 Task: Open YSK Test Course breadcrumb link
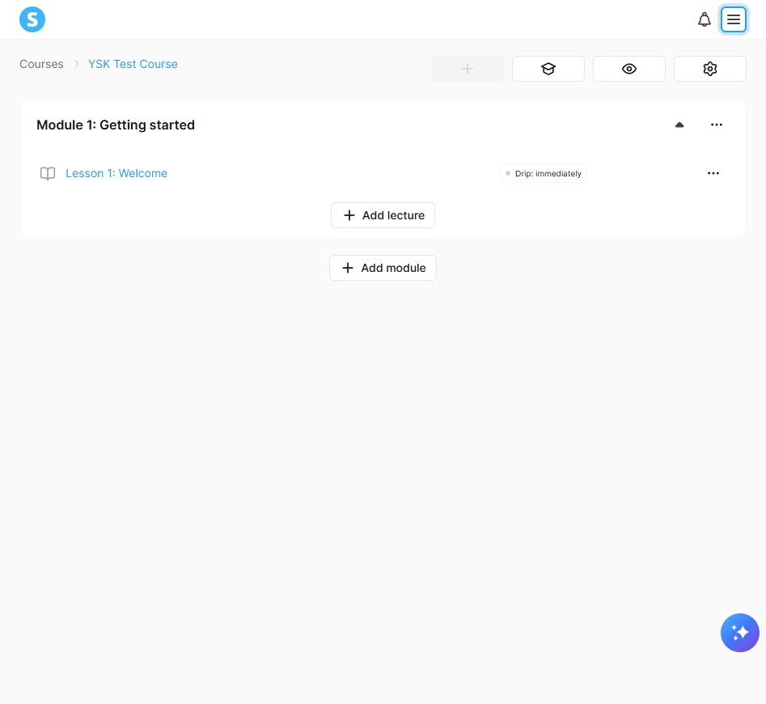click(x=133, y=64)
